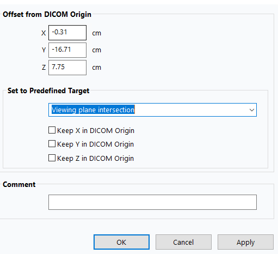Viewport: 278px width, 254px height.
Task: Apply the offset changes
Action: pyautogui.click(x=245, y=242)
